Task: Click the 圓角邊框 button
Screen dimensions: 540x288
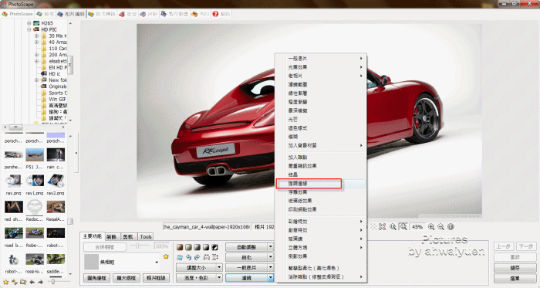Action: coord(96,278)
